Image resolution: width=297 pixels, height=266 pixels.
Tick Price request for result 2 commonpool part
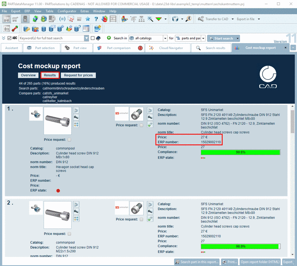69,234
